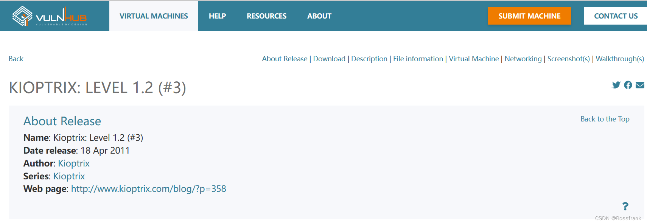Jump to Screenshot(s) section link

tap(569, 59)
